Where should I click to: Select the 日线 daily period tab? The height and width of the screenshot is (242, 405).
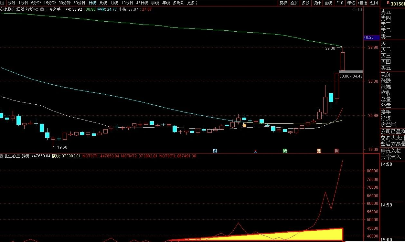[x=92, y=3]
